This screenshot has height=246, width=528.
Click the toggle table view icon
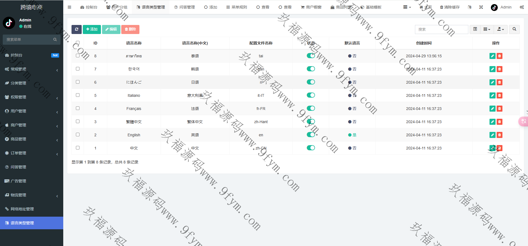(475, 29)
